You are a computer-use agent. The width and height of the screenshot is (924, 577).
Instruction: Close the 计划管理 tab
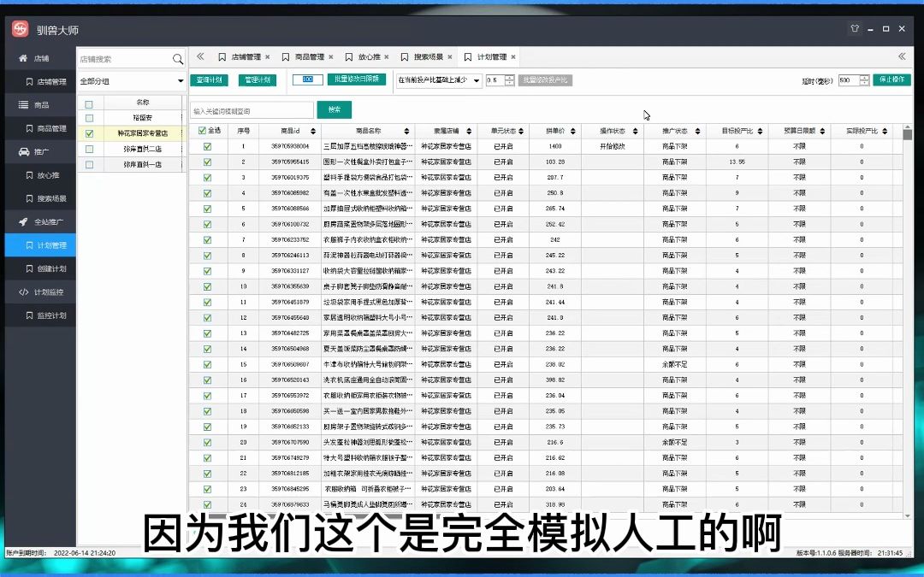[513, 57]
